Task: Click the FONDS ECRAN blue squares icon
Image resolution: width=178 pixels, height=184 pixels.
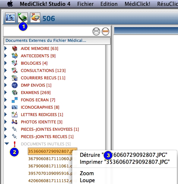Action: pyautogui.click(x=15, y=100)
